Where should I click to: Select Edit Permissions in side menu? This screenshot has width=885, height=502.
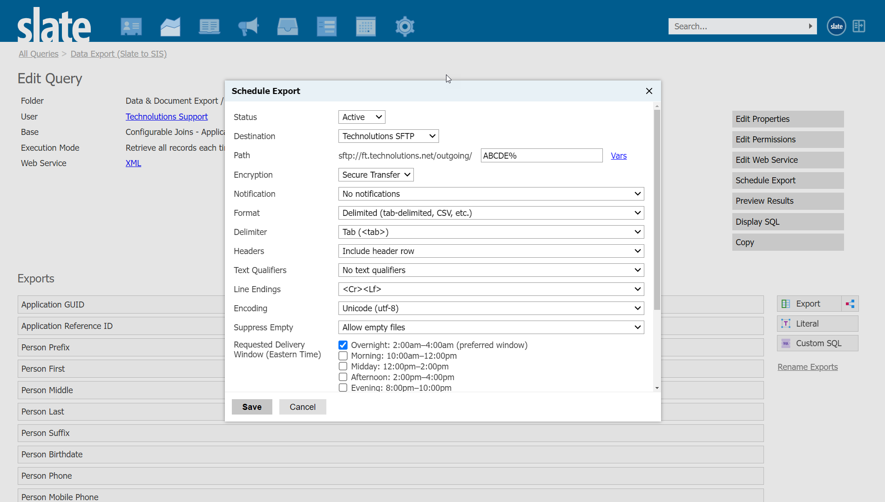pyautogui.click(x=788, y=140)
